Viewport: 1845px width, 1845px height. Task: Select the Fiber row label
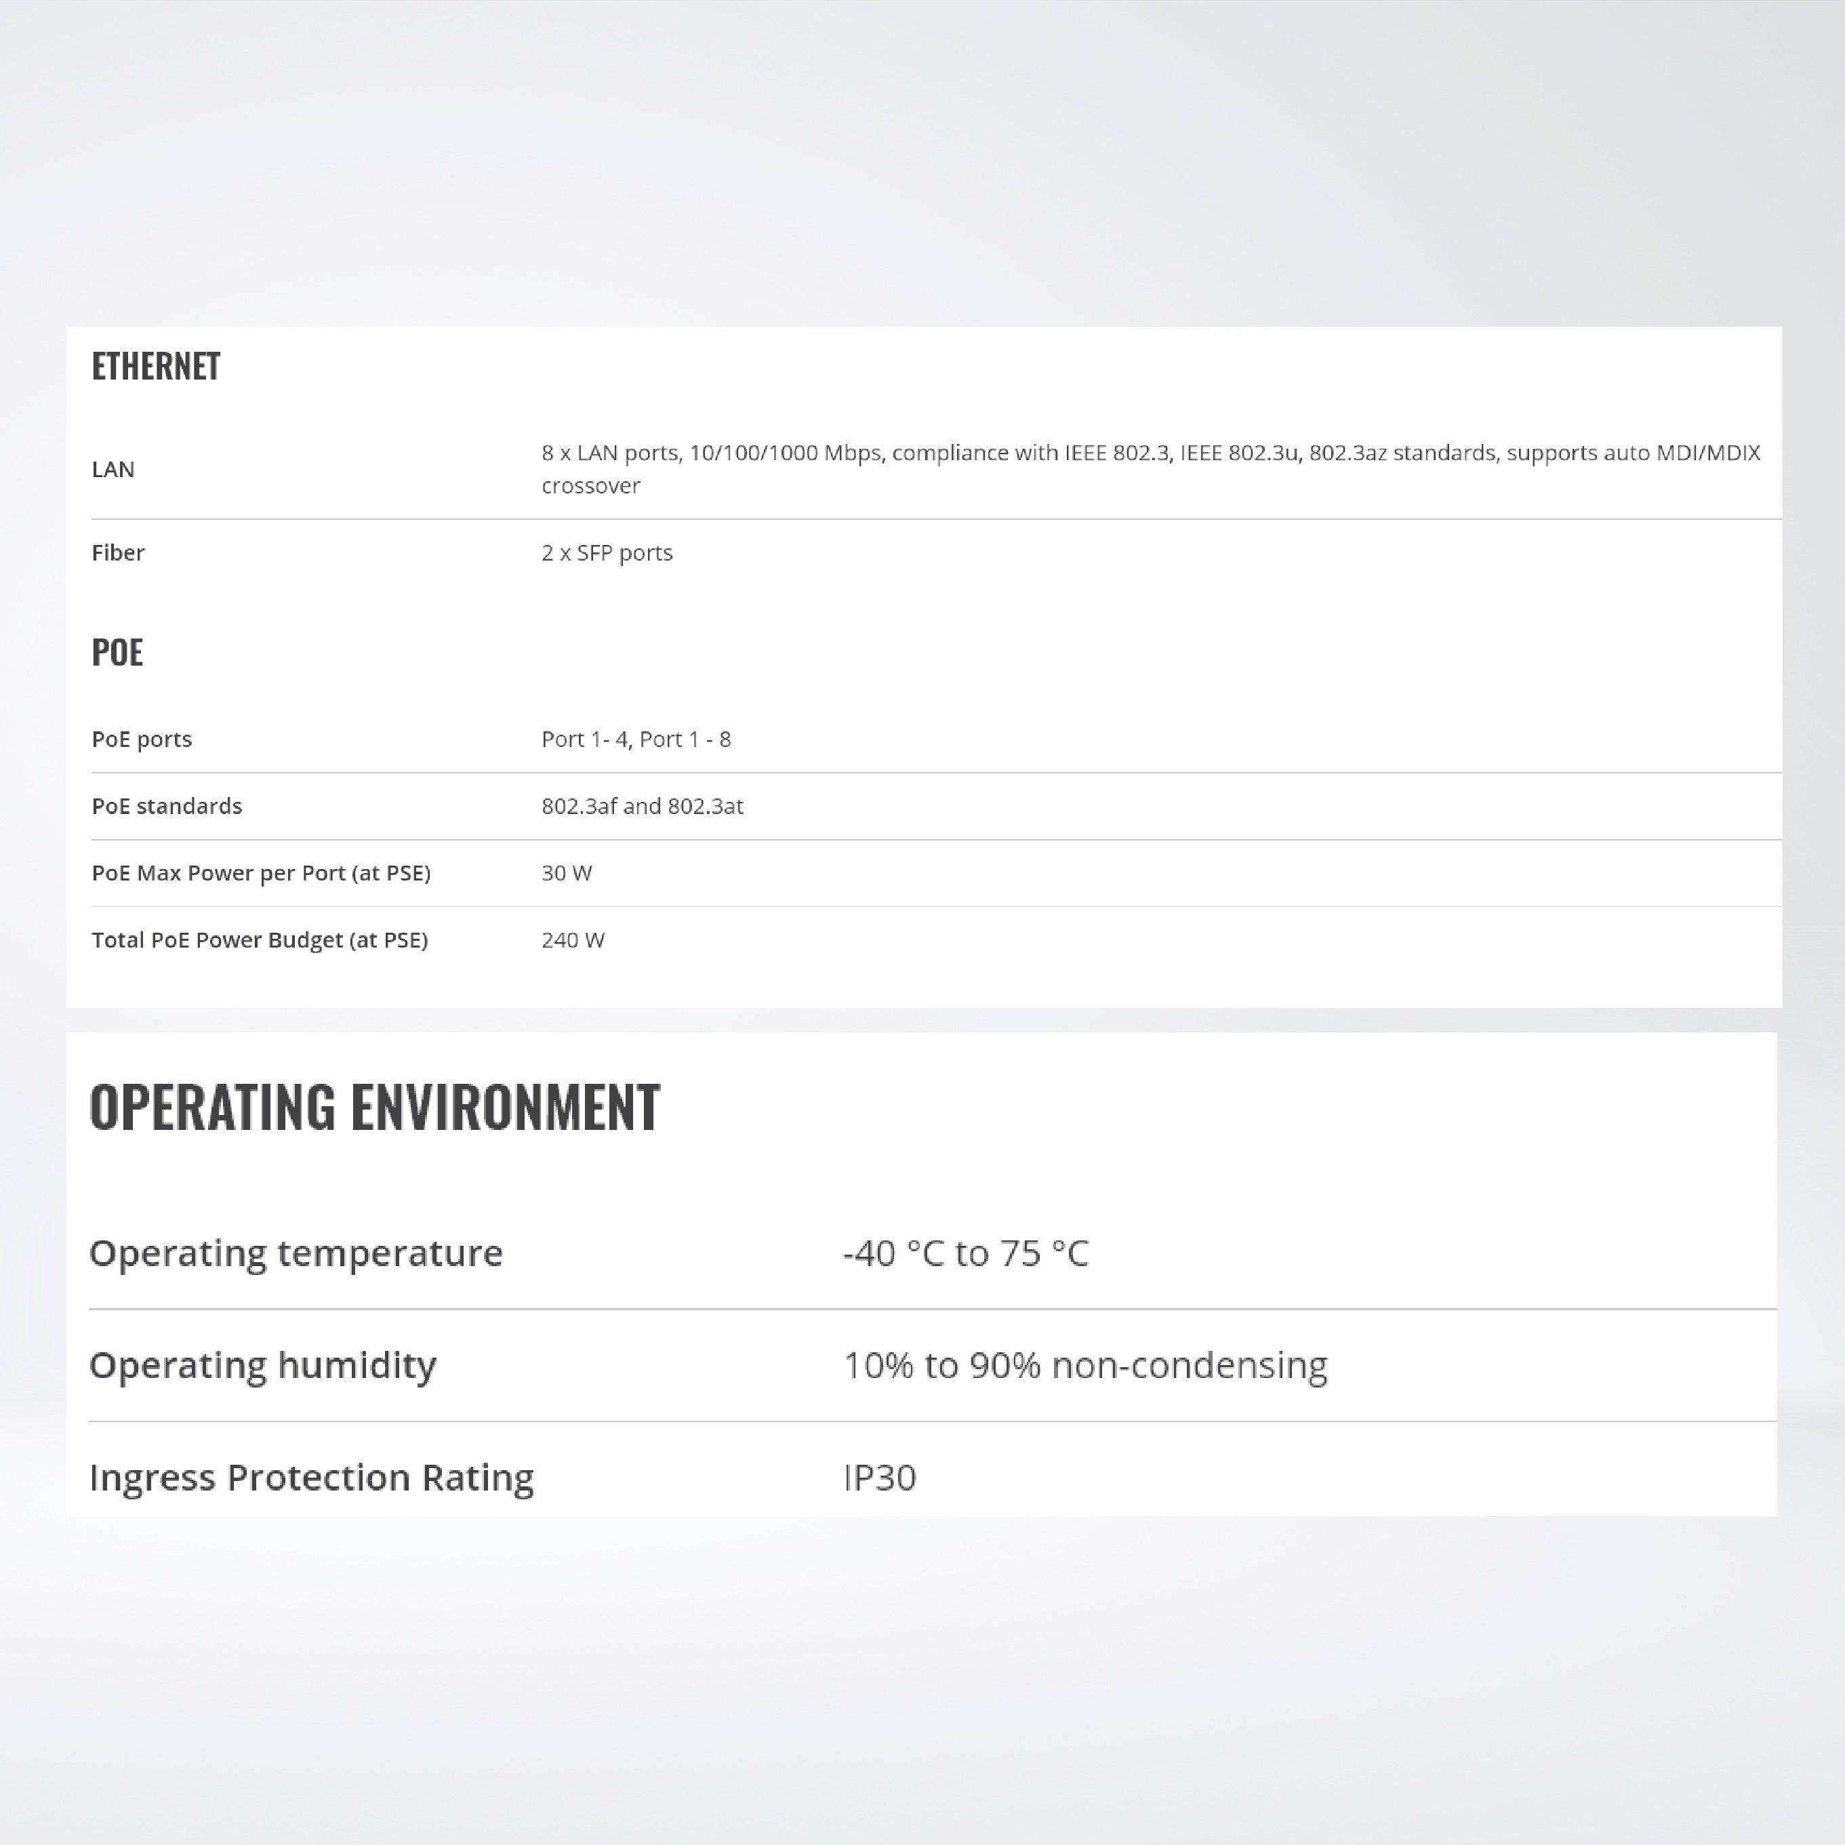pyautogui.click(x=119, y=553)
